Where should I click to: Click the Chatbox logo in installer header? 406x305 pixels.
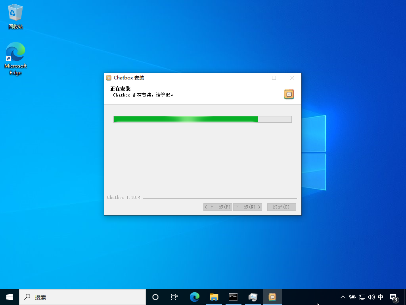[x=289, y=94]
